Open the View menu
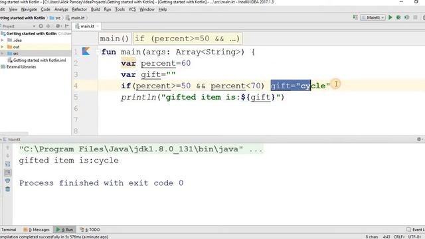This screenshot has width=425, height=239. 13,9
